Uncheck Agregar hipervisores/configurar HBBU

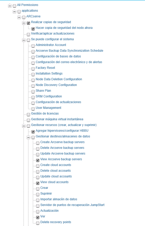pos(33,131)
